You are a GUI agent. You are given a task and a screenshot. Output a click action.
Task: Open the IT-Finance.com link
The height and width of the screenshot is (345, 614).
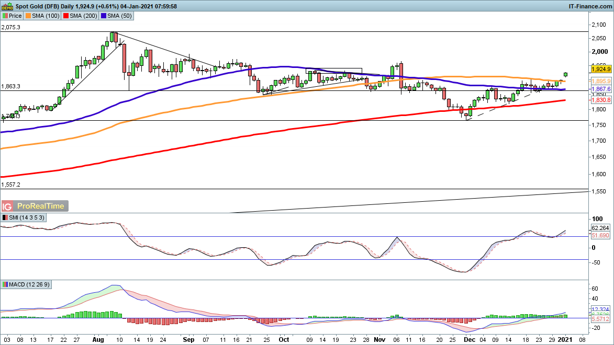pos(590,6)
